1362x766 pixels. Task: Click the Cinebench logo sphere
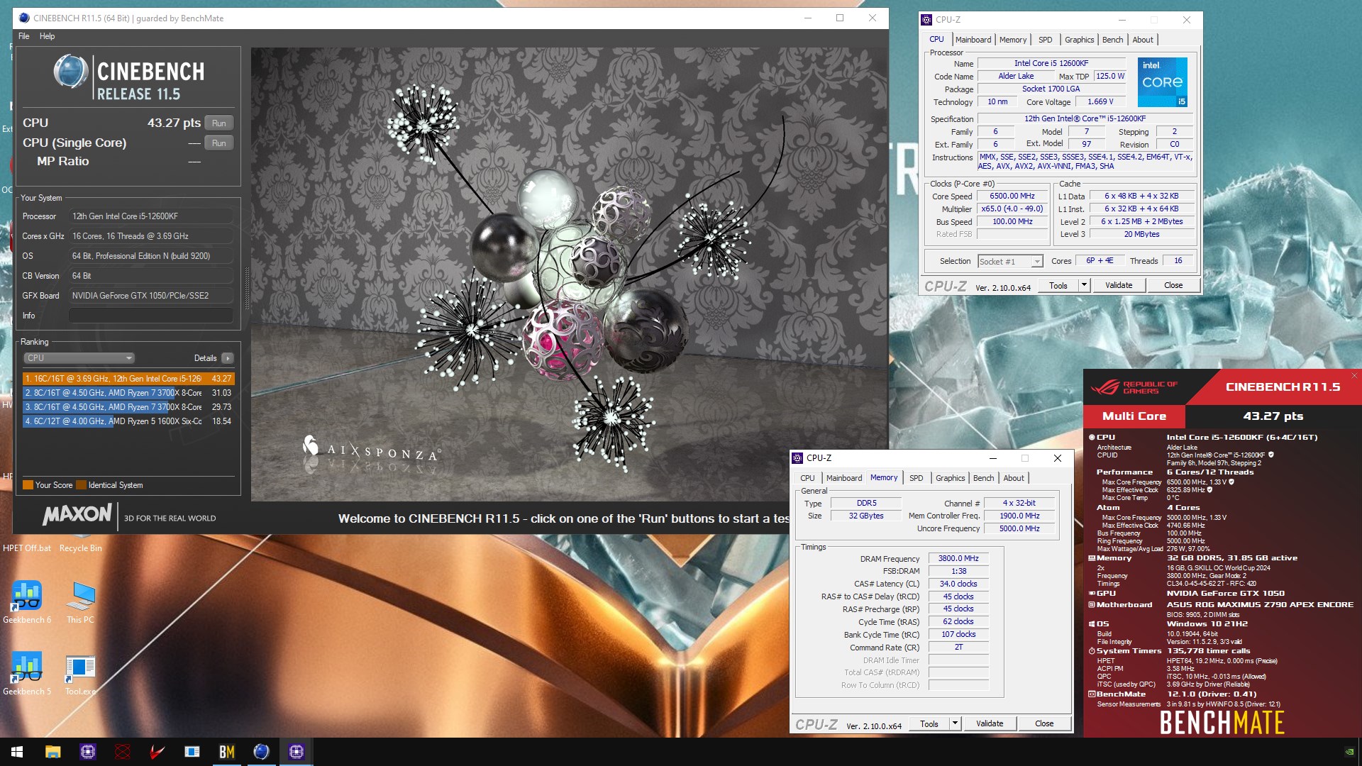point(71,72)
